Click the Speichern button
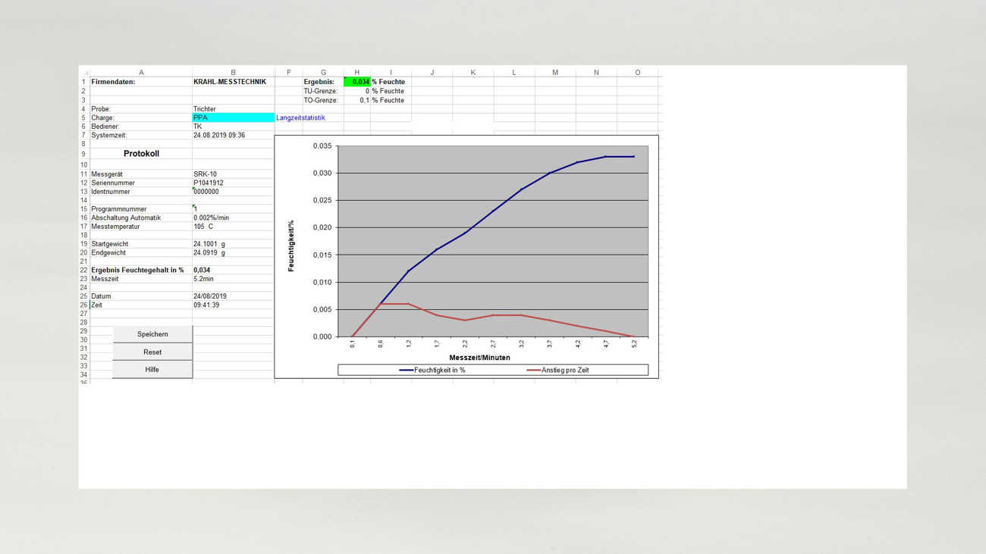The width and height of the screenshot is (986, 554). (152, 334)
